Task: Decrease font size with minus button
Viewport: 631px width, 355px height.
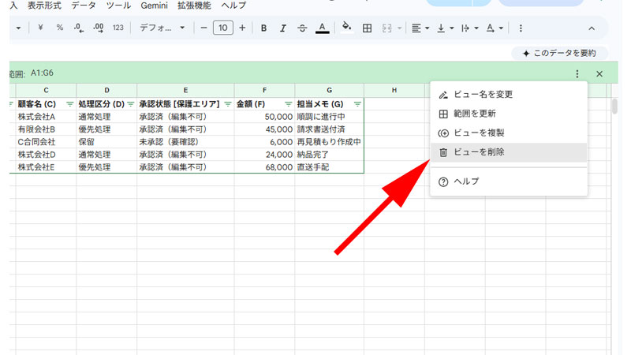Action: tap(203, 28)
